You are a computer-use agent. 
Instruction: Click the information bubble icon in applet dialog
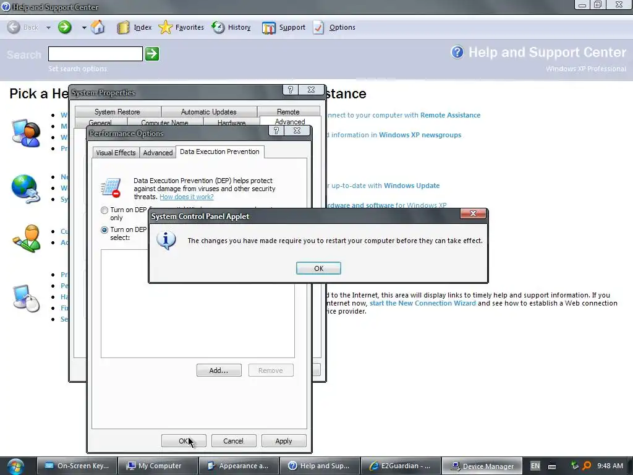pos(166,241)
